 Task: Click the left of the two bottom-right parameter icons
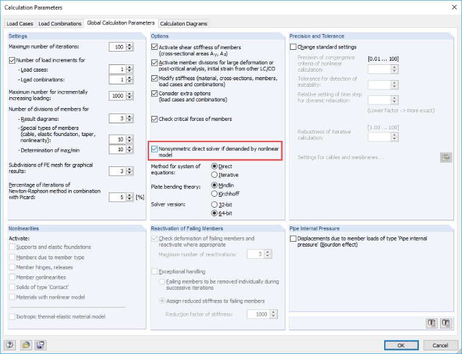[432, 323]
